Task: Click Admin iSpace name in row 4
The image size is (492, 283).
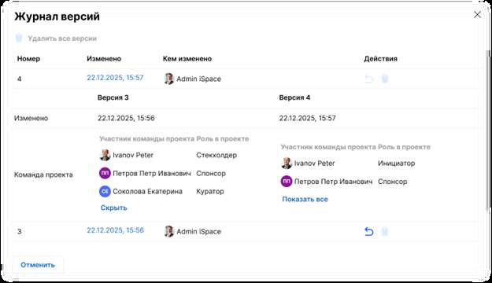Action: [198, 79]
